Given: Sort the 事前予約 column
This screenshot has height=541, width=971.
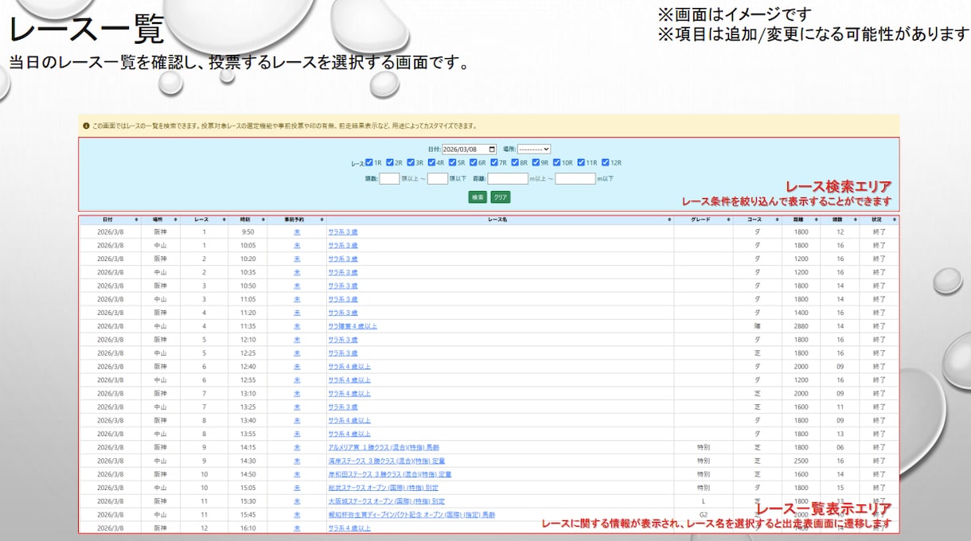Looking at the screenshot, I should pos(322,219).
